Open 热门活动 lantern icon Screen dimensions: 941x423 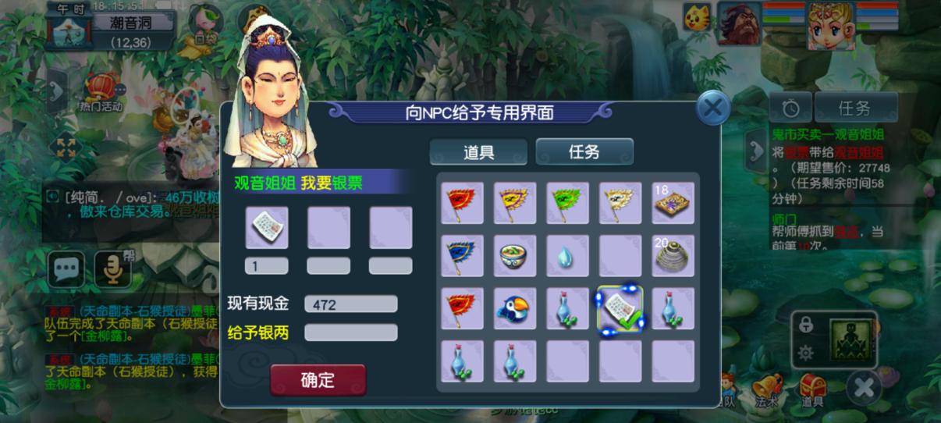point(101,91)
